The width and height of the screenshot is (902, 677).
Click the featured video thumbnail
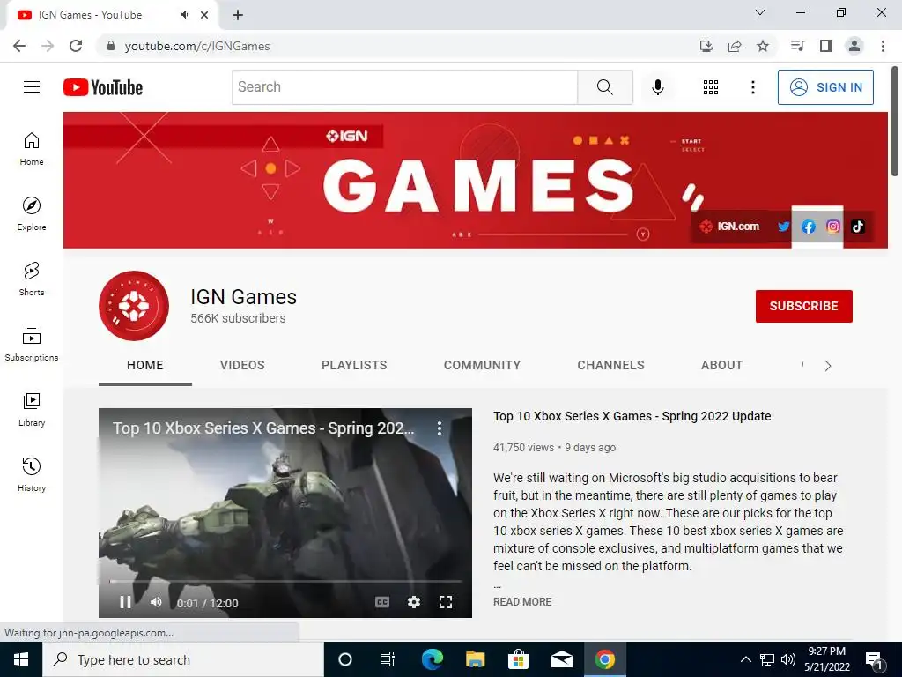click(x=285, y=512)
